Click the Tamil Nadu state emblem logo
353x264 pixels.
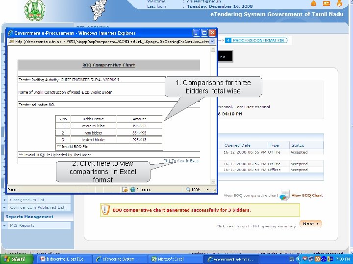click(34, 10)
